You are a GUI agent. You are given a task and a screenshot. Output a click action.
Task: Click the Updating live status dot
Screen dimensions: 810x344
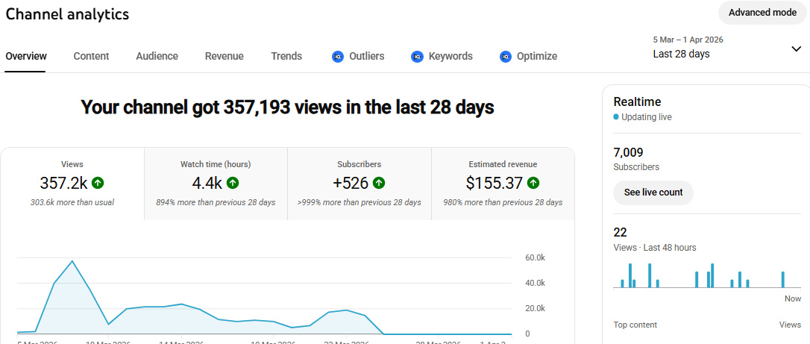[616, 117]
